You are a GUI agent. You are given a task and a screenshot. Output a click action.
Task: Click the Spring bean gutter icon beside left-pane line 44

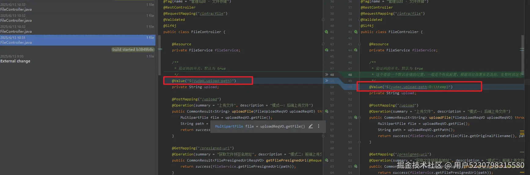(326, 50)
